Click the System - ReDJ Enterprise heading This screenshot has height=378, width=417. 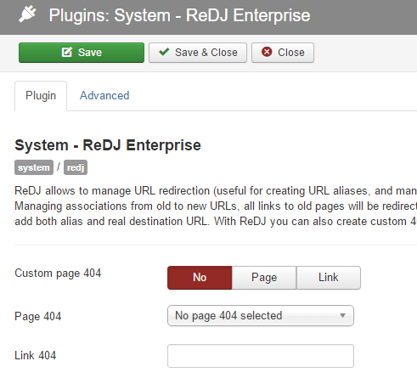108,145
